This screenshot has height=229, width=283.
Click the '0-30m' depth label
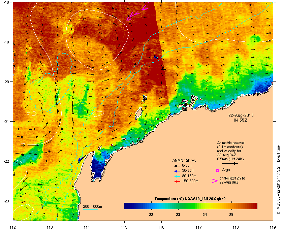tap(187, 165)
